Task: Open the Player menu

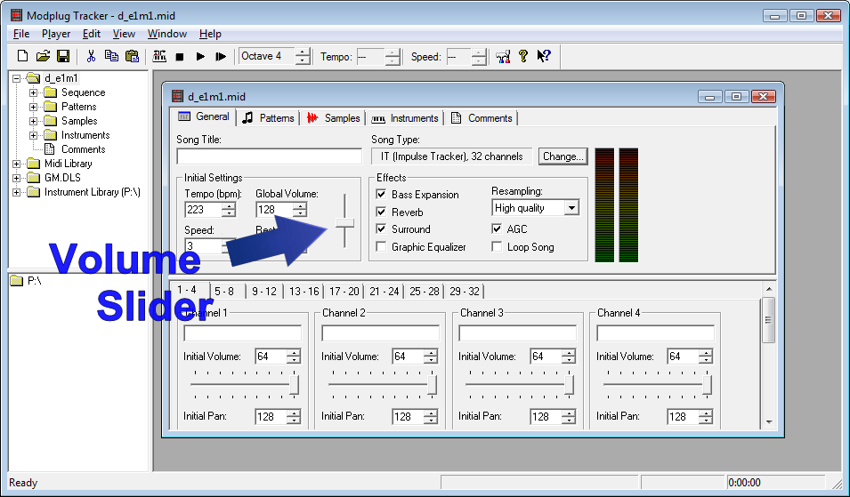Action: click(x=56, y=34)
